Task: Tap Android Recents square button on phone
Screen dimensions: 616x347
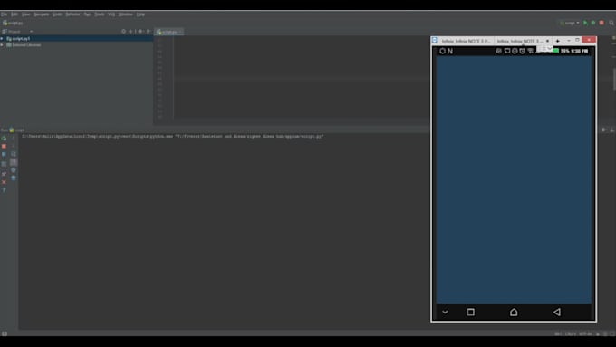Action: (471, 312)
